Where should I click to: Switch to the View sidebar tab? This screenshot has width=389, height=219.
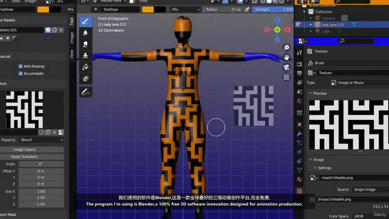click(72, 54)
